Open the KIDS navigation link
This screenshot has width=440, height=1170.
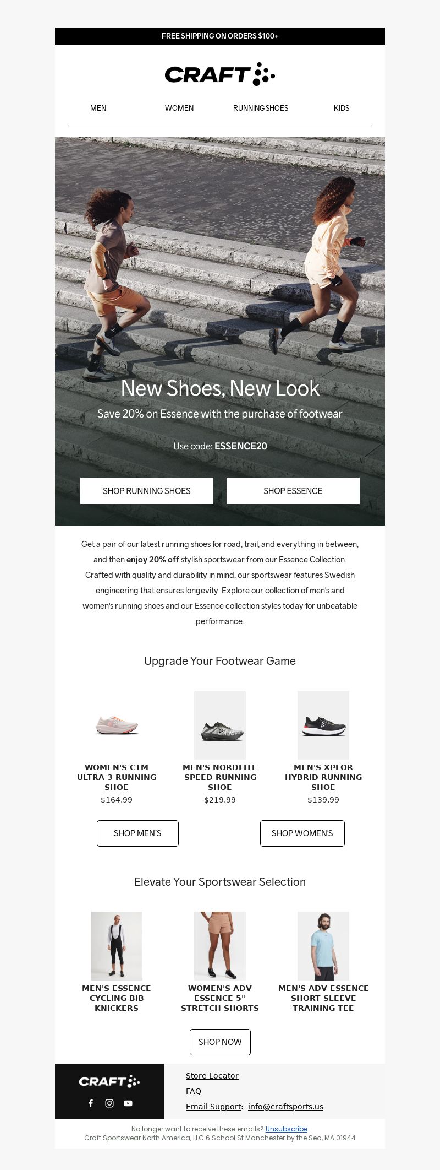click(x=342, y=108)
